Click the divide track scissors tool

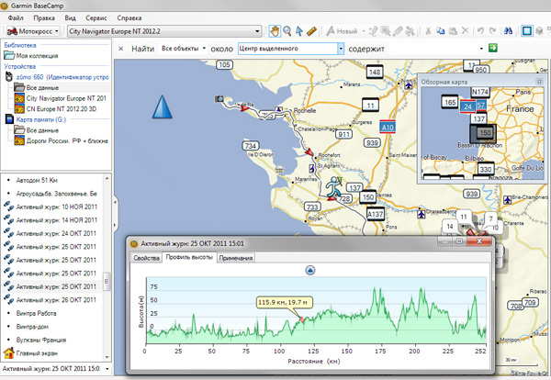point(410,31)
